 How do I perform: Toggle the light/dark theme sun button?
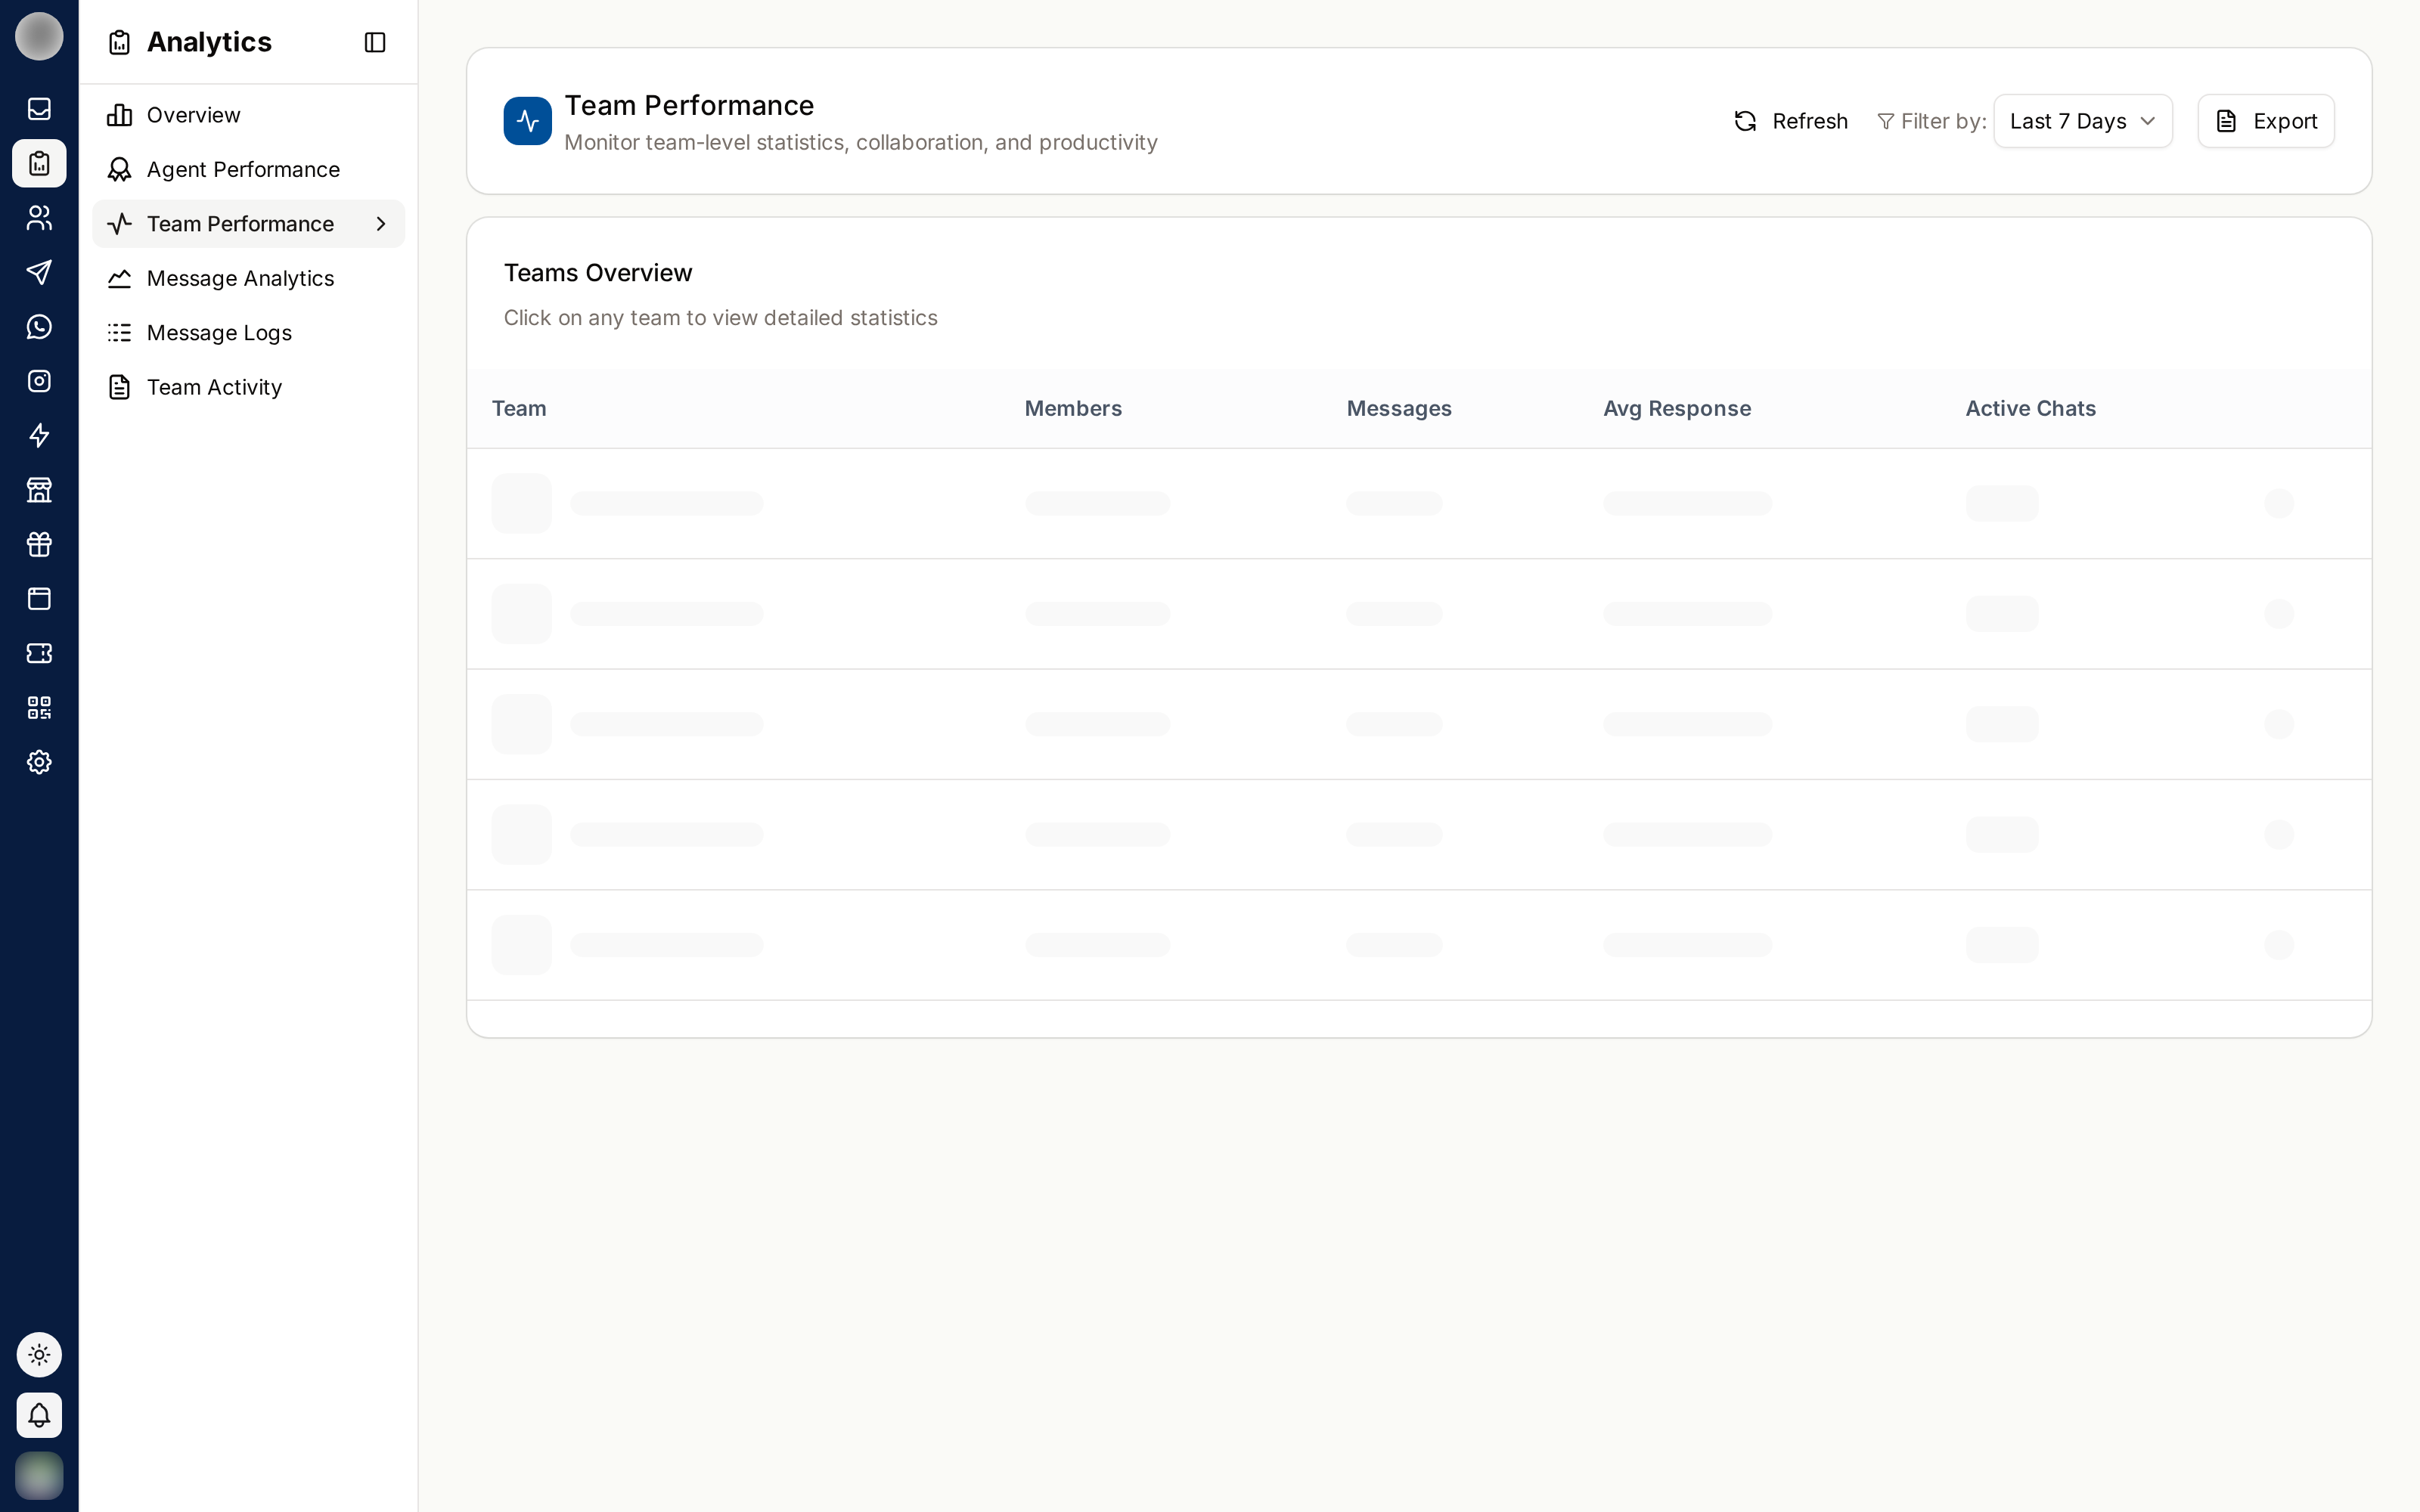point(39,1355)
